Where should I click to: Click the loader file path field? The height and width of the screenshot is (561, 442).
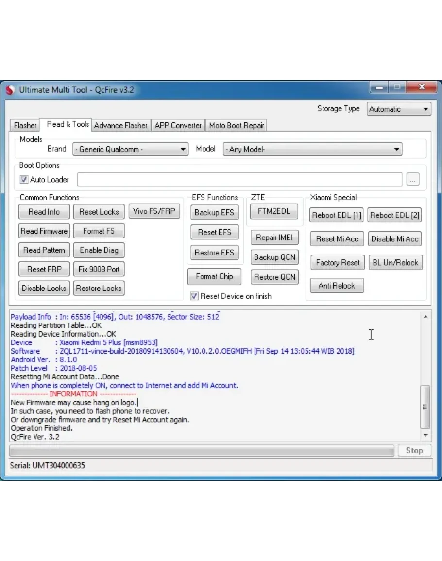point(239,180)
